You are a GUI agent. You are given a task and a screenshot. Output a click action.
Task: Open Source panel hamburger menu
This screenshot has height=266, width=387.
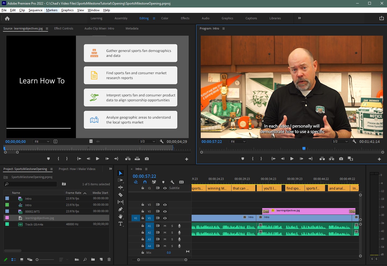pos(47,28)
